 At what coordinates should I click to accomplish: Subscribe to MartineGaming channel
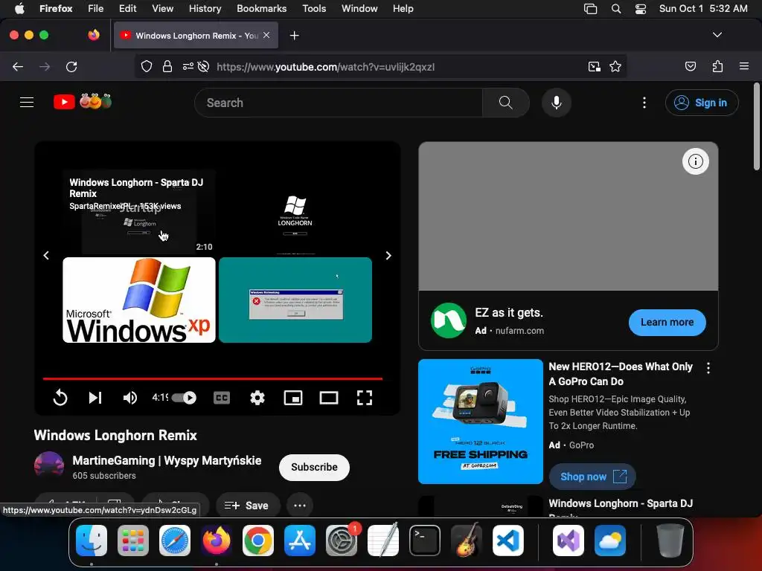click(x=314, y=467)
